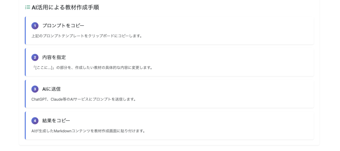Click the 内容を指定 step title
This screenshot has width=340, height=151.
(54, 58)
